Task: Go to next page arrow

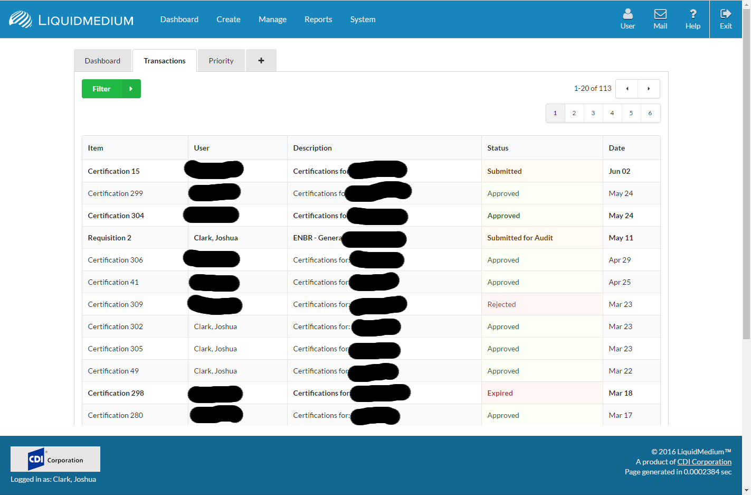Action: click(649, 89)
